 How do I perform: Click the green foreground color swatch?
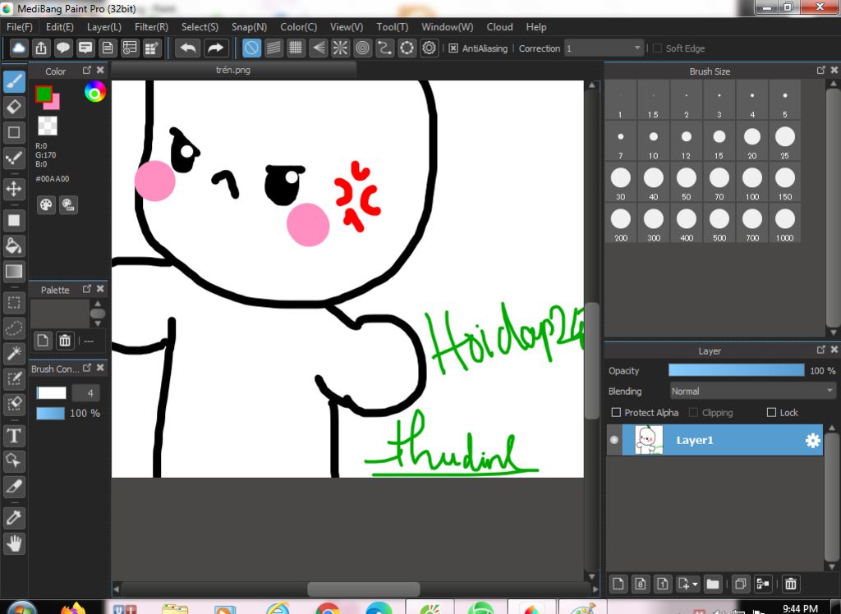[x=43, y=94]
